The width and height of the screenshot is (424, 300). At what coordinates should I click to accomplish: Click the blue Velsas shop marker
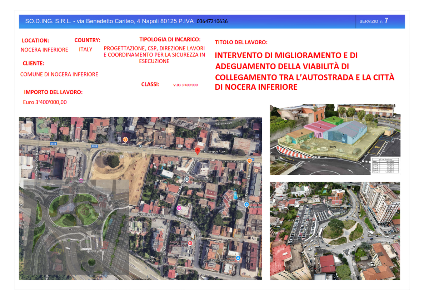238,258
